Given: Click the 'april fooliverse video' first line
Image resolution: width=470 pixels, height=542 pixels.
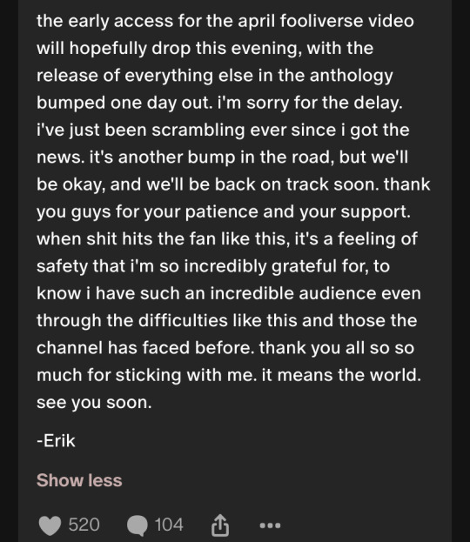Looking at the screenshot, I should point(225,21).
